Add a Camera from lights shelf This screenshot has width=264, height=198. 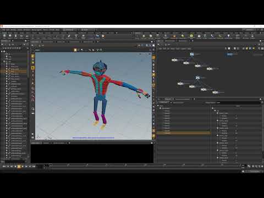tap(137, 36)
